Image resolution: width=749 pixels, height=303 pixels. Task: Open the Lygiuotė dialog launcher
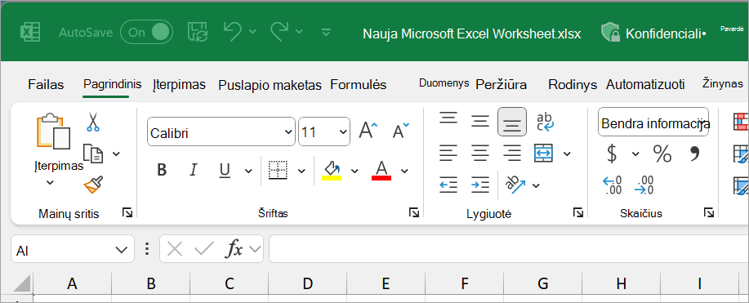(x=578, y=213)
